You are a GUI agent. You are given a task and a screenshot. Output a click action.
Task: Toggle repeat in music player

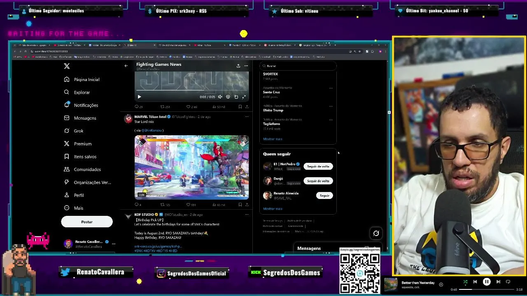pos(508,282)
